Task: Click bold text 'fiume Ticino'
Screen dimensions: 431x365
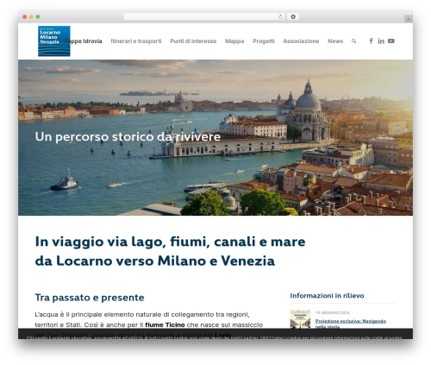Action: [165, 324]
